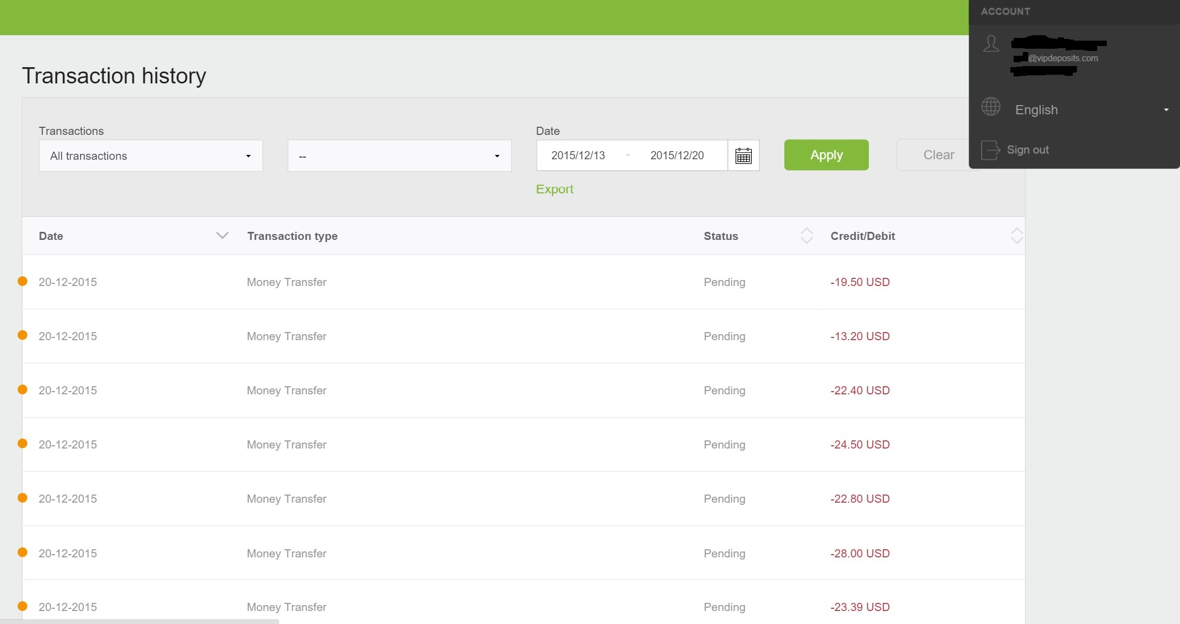Click the Status column header text
This screenshot has width=1180, height=624.
[x=721, y=236]
